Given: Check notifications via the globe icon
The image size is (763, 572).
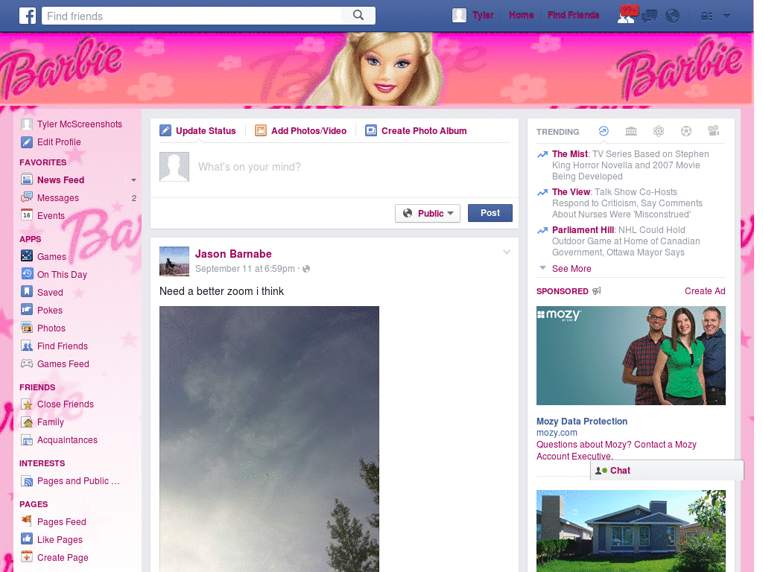Looking at the screenshot, I should pyautogui.click(x=673, y=15).
